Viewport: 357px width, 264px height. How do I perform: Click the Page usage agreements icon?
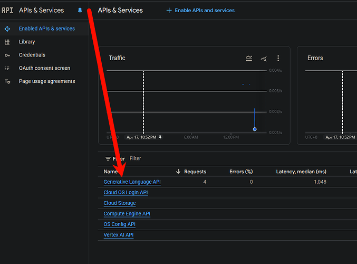[x=7, y=81]
